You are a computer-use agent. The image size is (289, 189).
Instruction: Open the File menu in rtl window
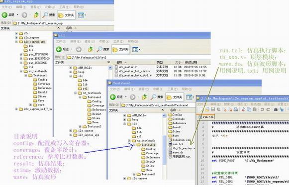coord(61,41)
